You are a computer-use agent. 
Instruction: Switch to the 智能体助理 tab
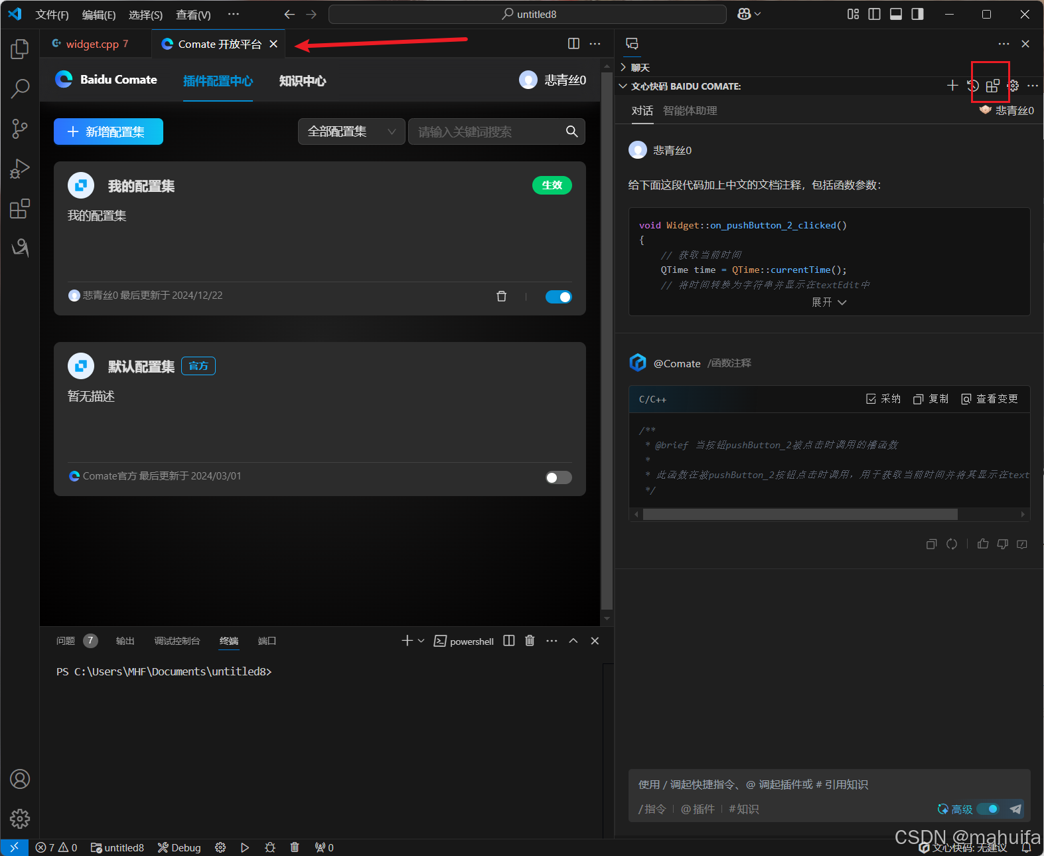click(x=690, y=111)
